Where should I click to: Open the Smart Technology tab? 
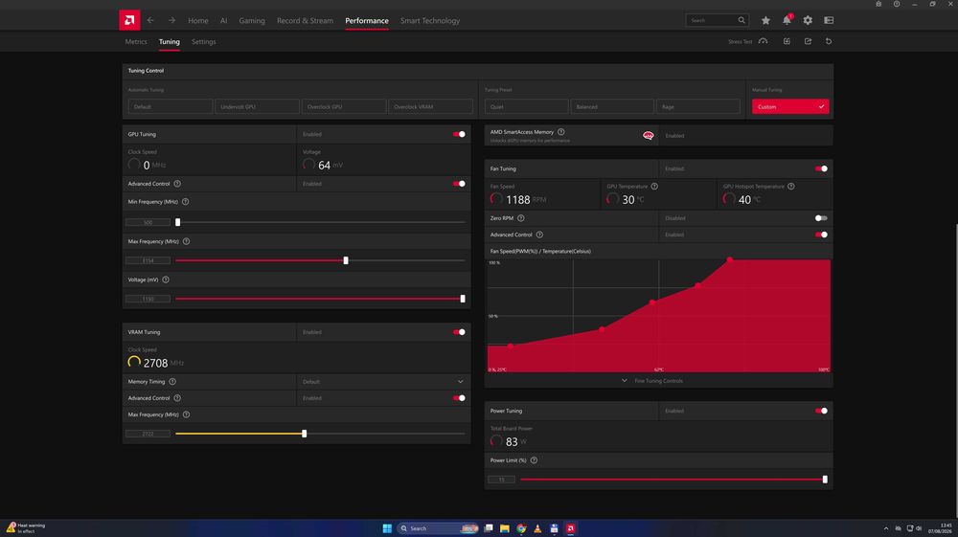(430, 20)
